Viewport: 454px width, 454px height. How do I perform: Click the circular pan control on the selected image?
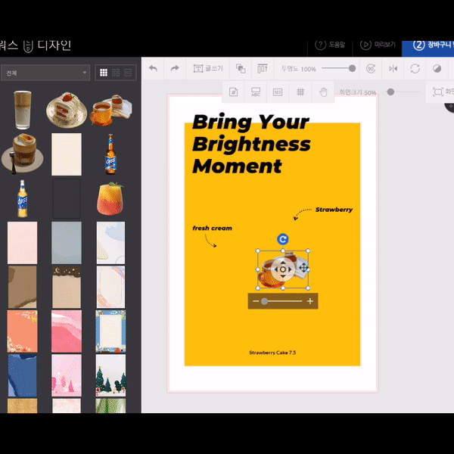282,269
